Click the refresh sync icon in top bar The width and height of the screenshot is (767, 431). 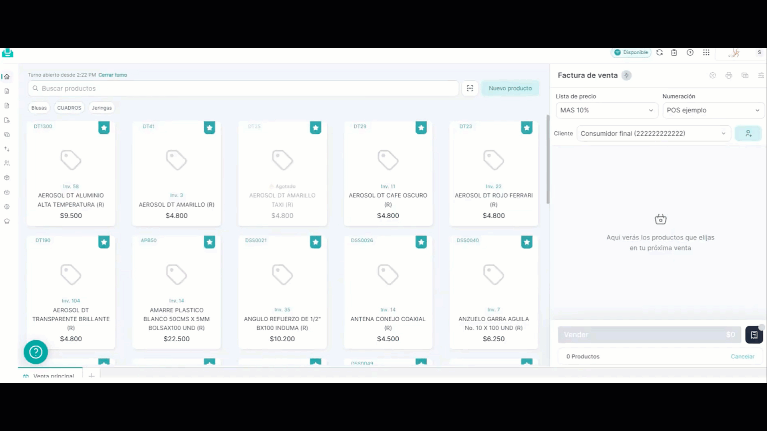pos(660,52)
